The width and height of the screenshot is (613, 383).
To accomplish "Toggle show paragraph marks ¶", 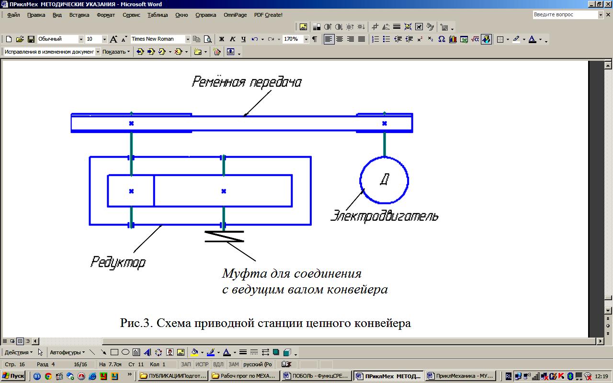I will coord(315,39).
